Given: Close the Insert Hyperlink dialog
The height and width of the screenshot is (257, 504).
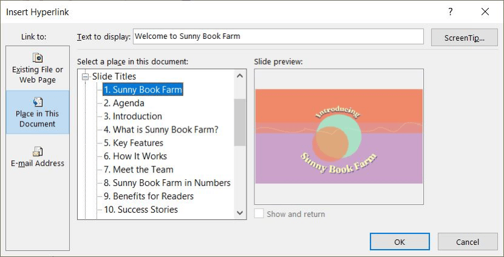Looking at the screenshot, I should pos(485,12).
